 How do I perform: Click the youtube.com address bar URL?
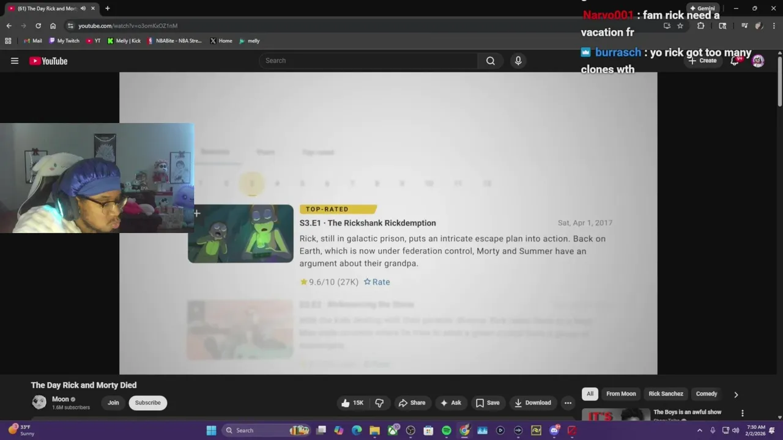click(128, 26)
